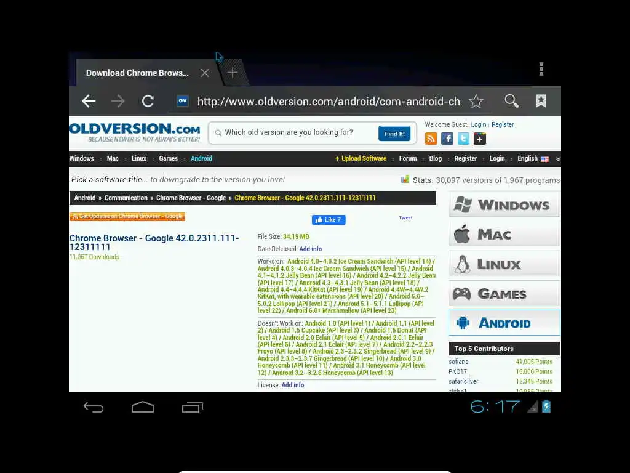The width and height of the screenshot is (630, 473).
Task: Open the orange RSS feed icon
Action: [431, 139]
